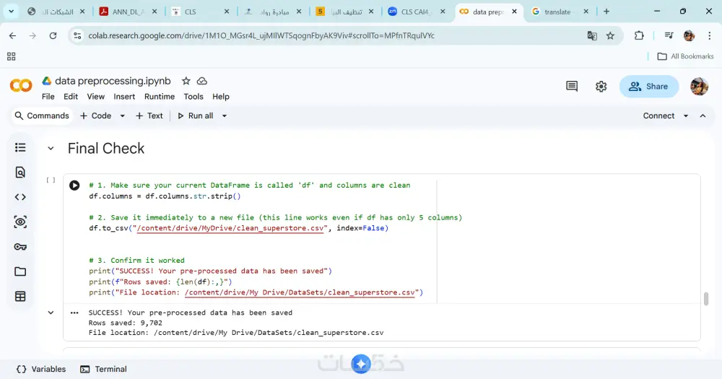Open the Edit menu
The height and width of the screenshot is (379, 722).
[71, 97]
